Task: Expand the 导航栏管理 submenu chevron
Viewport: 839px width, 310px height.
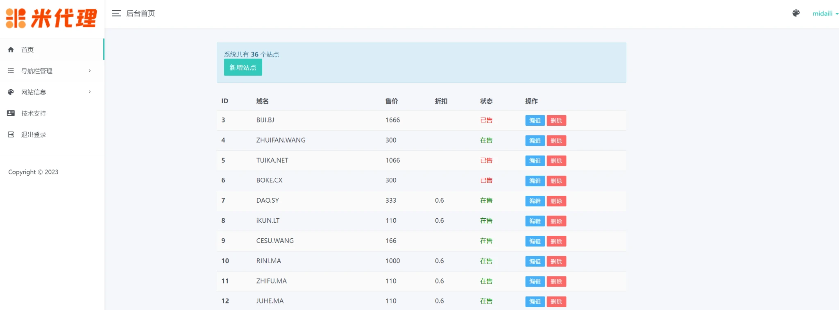Action: pos(90,71)
